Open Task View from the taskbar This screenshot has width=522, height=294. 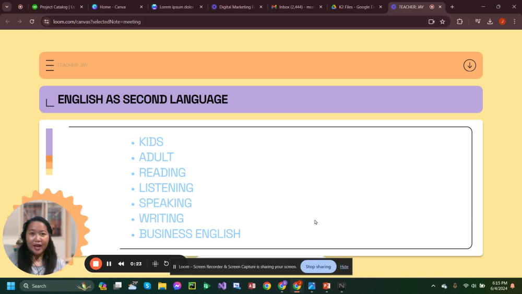[x=117, y=286]
